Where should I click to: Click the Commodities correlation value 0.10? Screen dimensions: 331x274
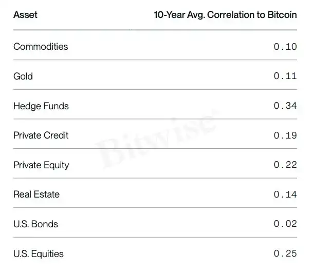coord(285,47)
